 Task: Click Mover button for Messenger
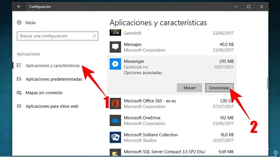pyautogui.click(x=189, y=88)
